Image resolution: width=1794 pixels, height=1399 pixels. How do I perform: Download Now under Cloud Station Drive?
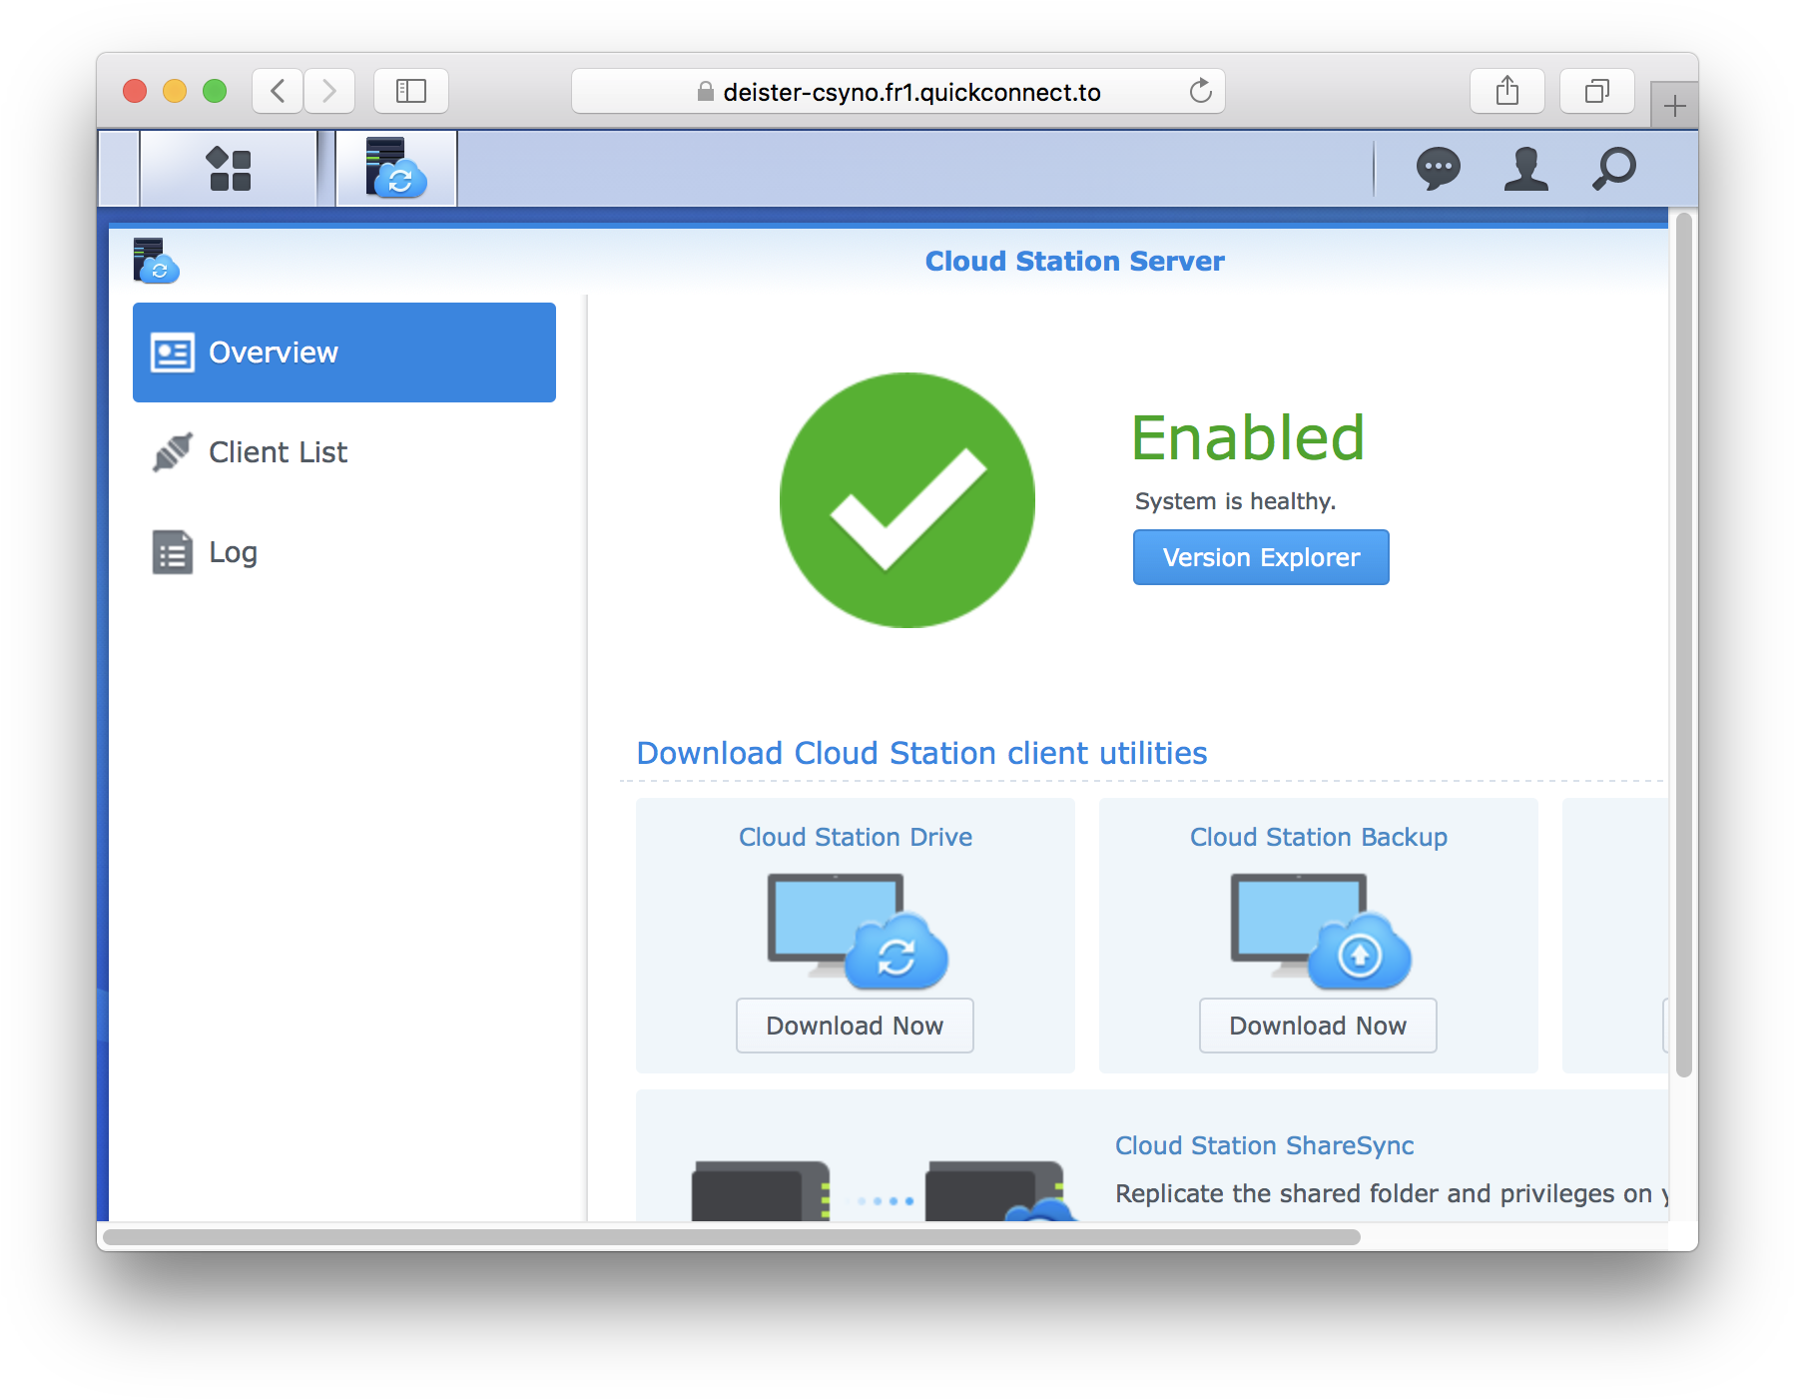coord(855,1025)
